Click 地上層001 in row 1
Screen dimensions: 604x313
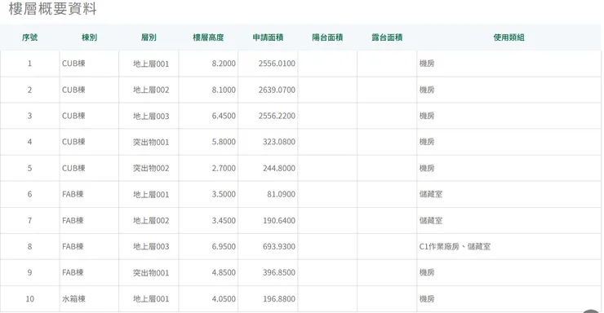(151, 64)
